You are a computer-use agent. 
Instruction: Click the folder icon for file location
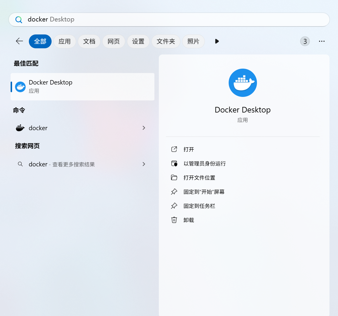coord(174,178)
